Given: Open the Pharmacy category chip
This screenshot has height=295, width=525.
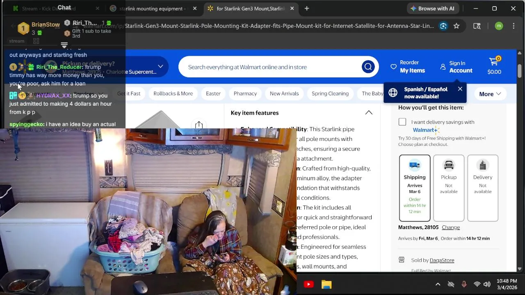Looking at the screenshot, I should coord(245,93).
